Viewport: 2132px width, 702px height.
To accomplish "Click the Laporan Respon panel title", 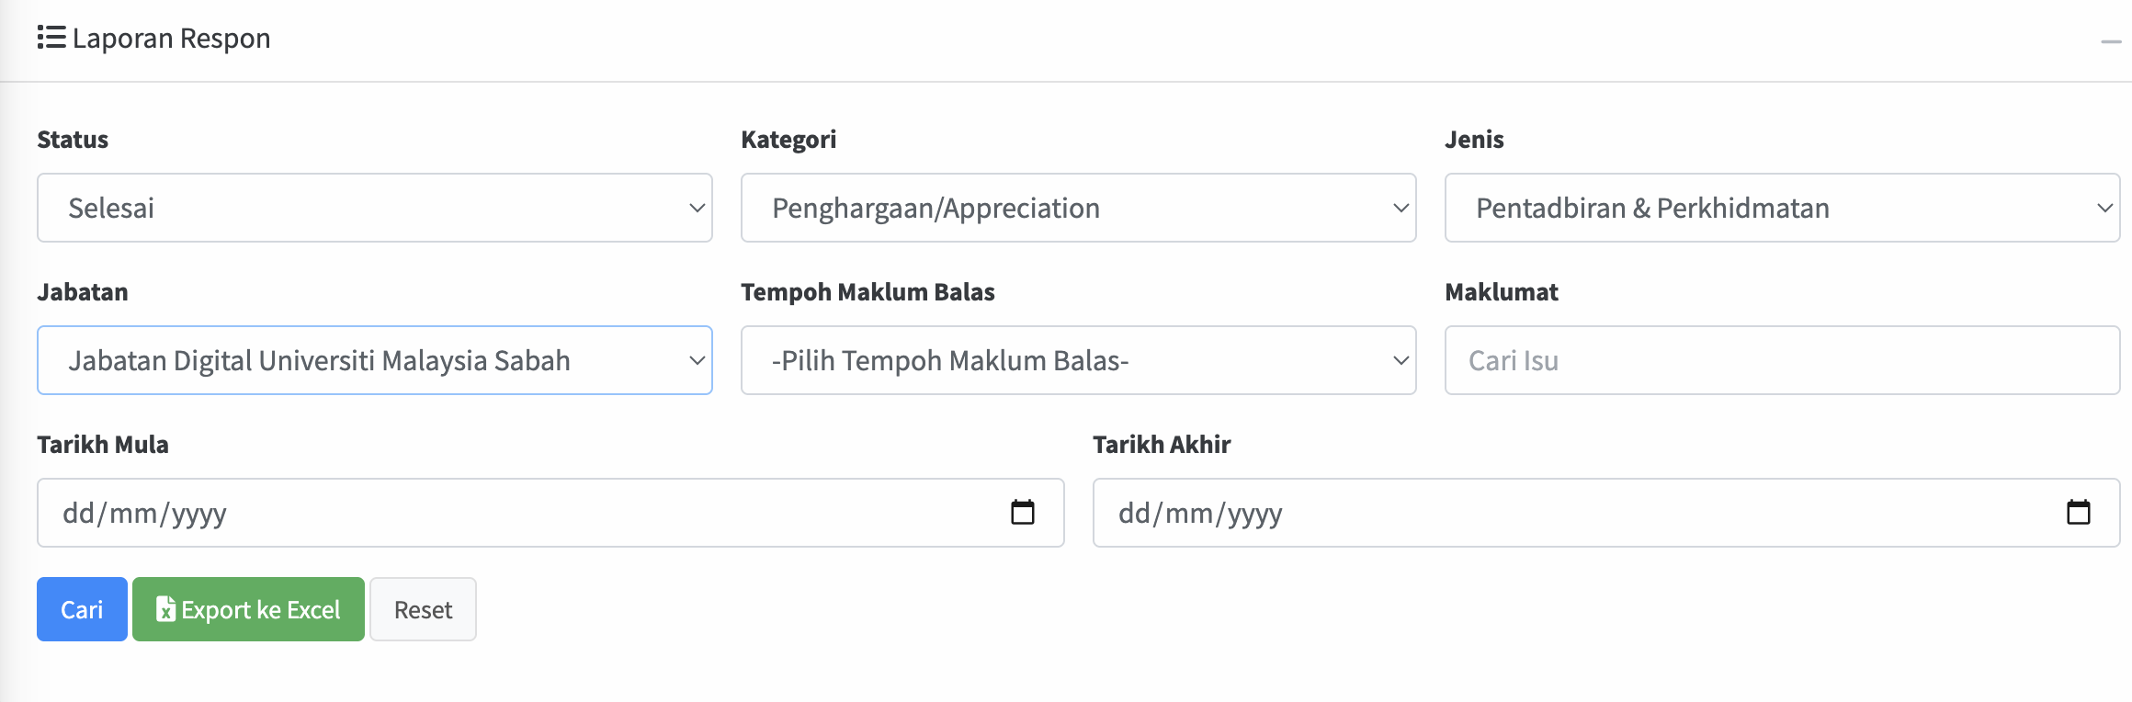I will pos(171,39).
